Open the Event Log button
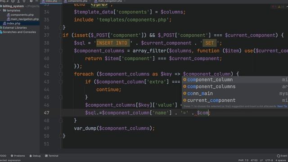Screen dimensions: 288x162 [x=282, y=156]
